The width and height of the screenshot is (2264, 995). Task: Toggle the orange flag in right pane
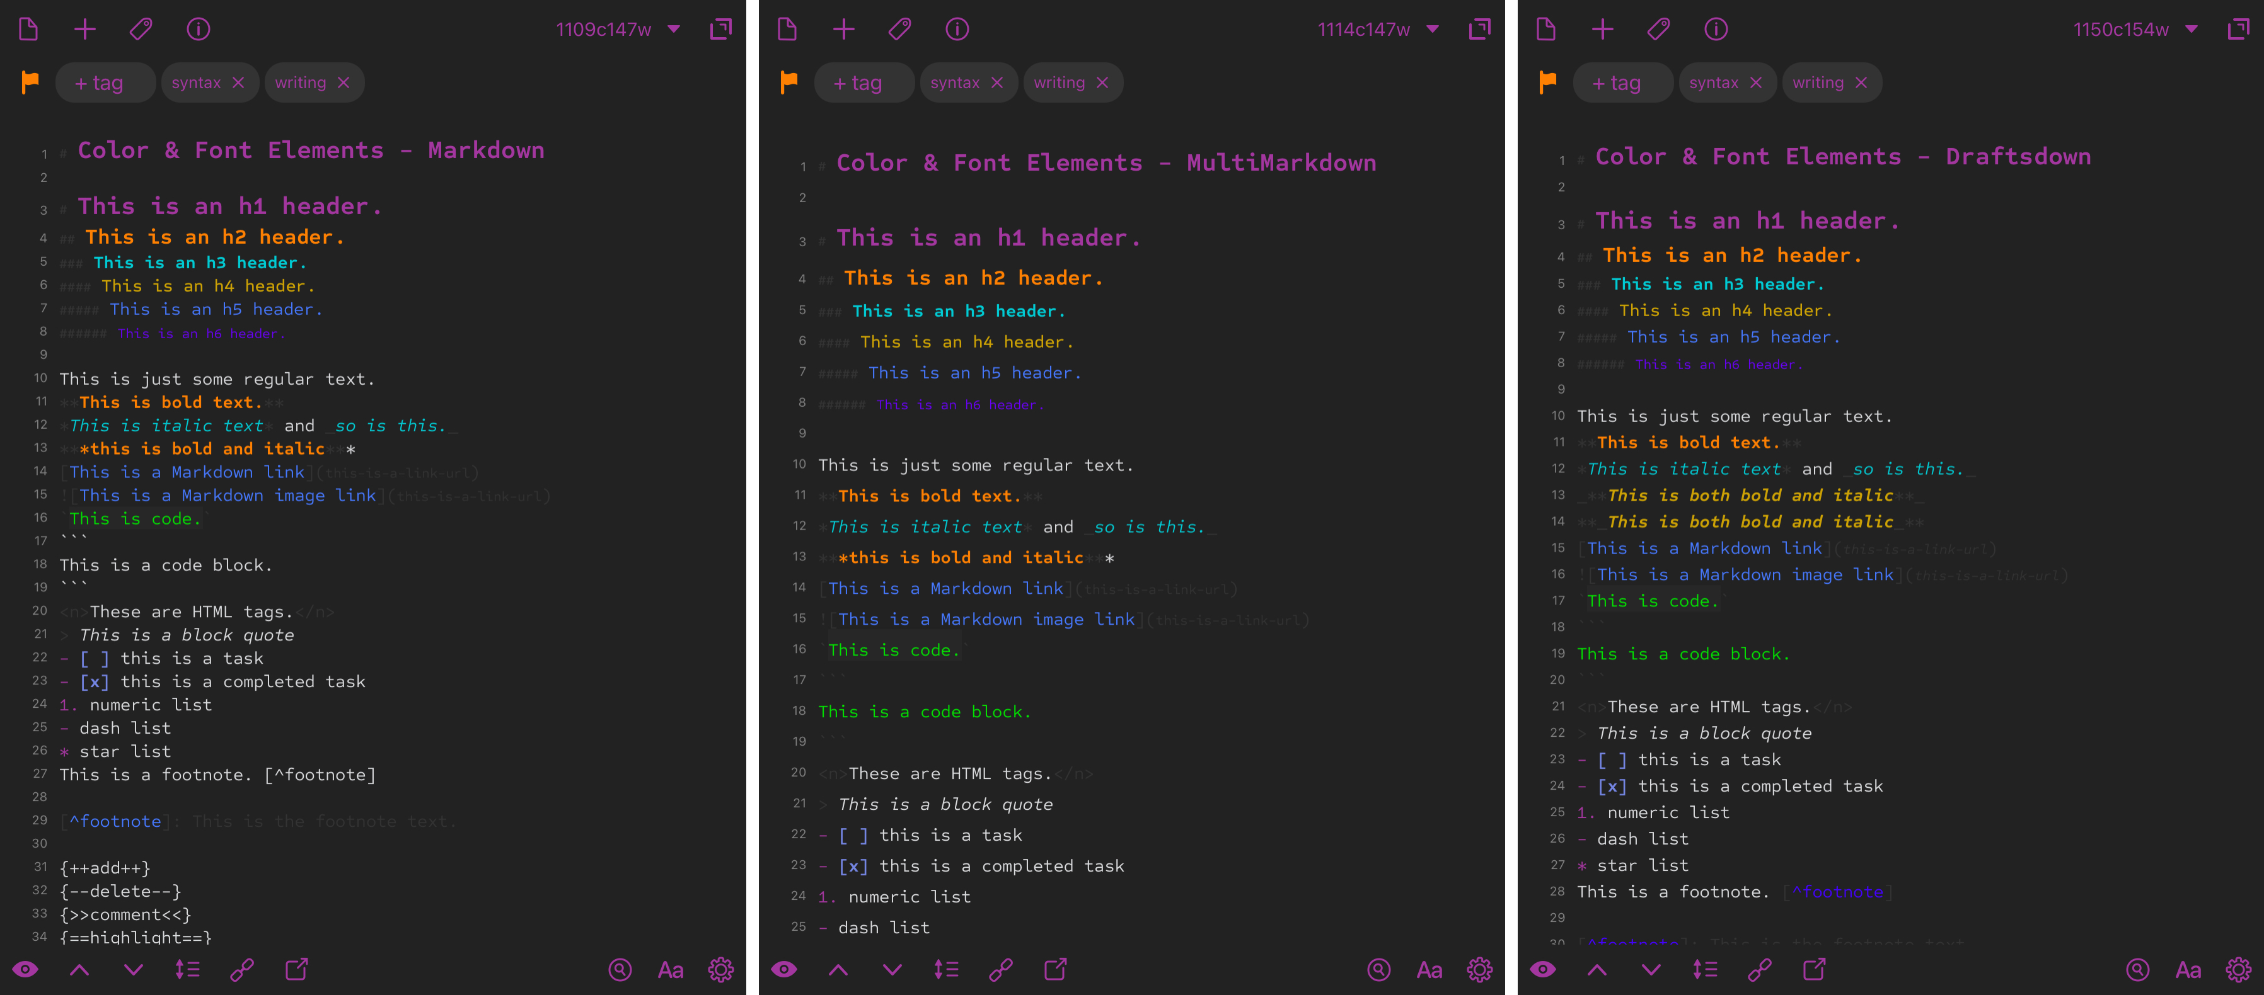tap(1548, 82)
